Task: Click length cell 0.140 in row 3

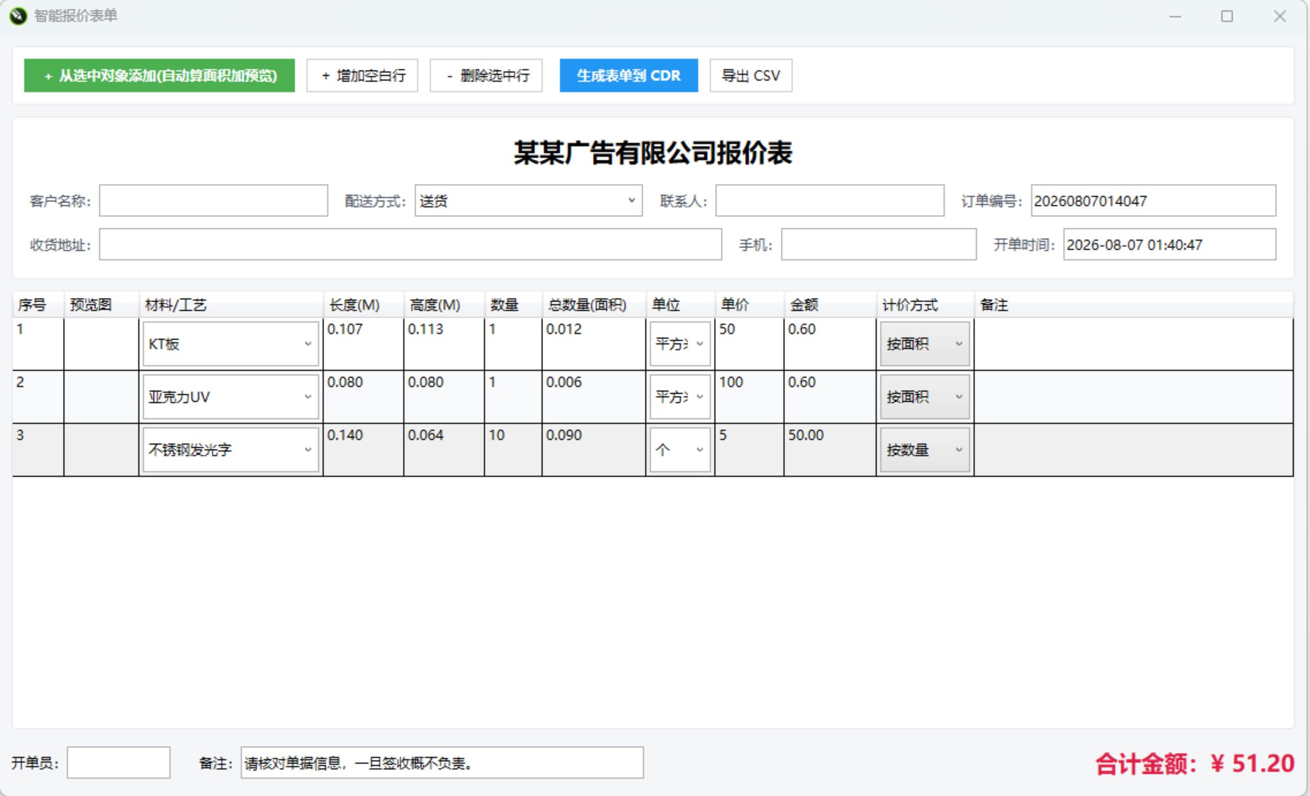Action: [x=364, y=450]
